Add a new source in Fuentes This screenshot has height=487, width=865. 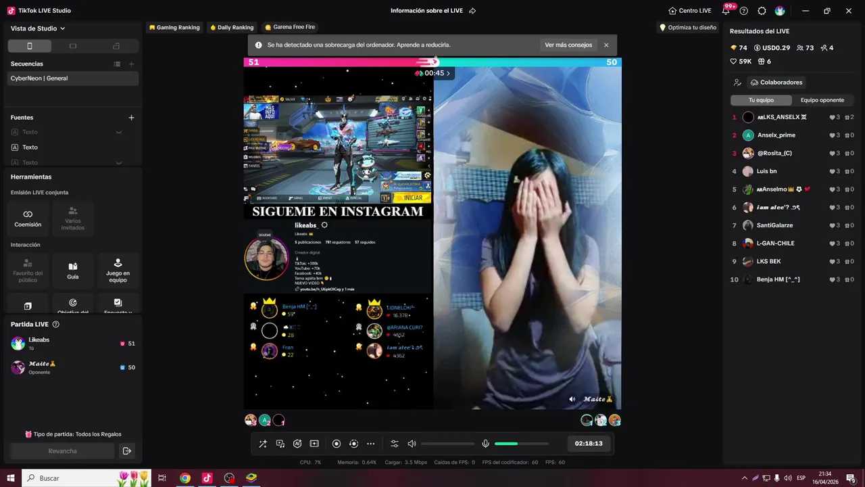click(x=132, y=118)
